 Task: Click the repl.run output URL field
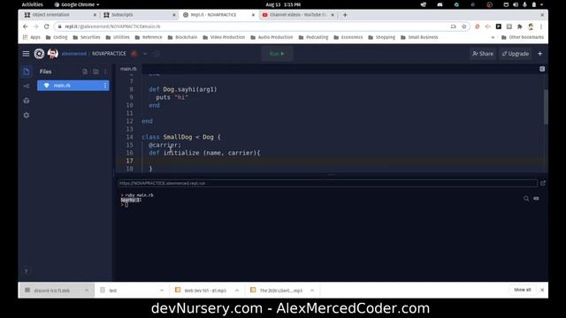coord(327,183)
